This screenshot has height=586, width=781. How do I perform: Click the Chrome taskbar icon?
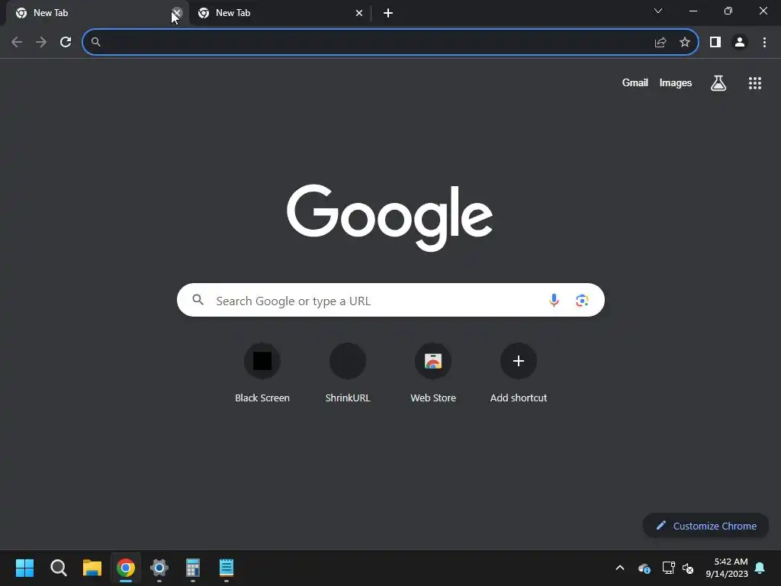click(126, 568)
